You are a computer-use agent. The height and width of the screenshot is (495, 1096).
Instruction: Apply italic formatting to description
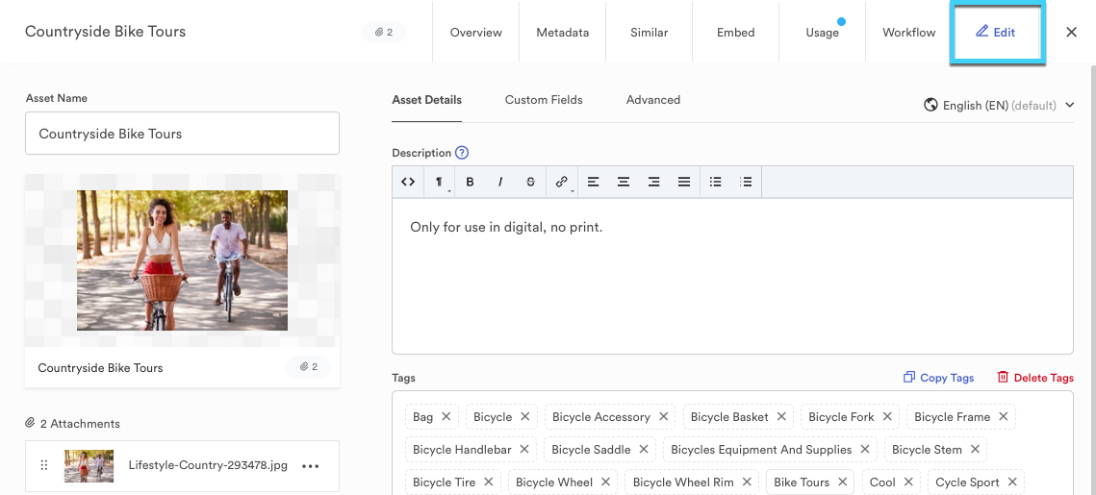[500, 182]
